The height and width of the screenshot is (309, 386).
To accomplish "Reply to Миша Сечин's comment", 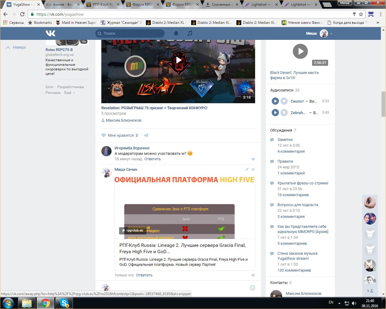I will 144,275.
